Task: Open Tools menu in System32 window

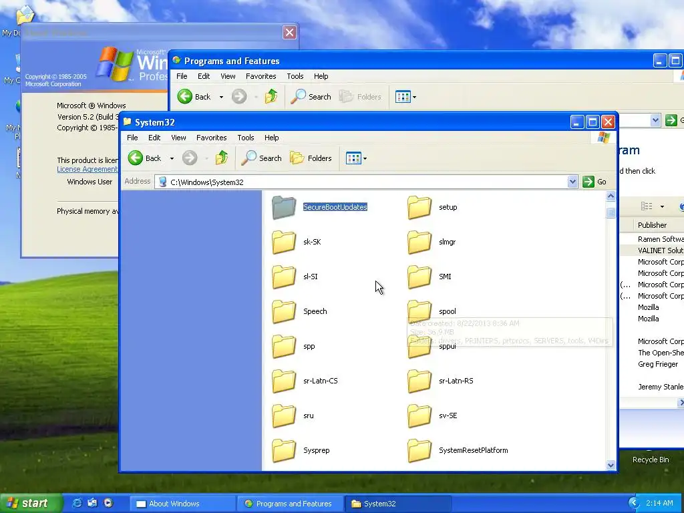Action: 246,138
